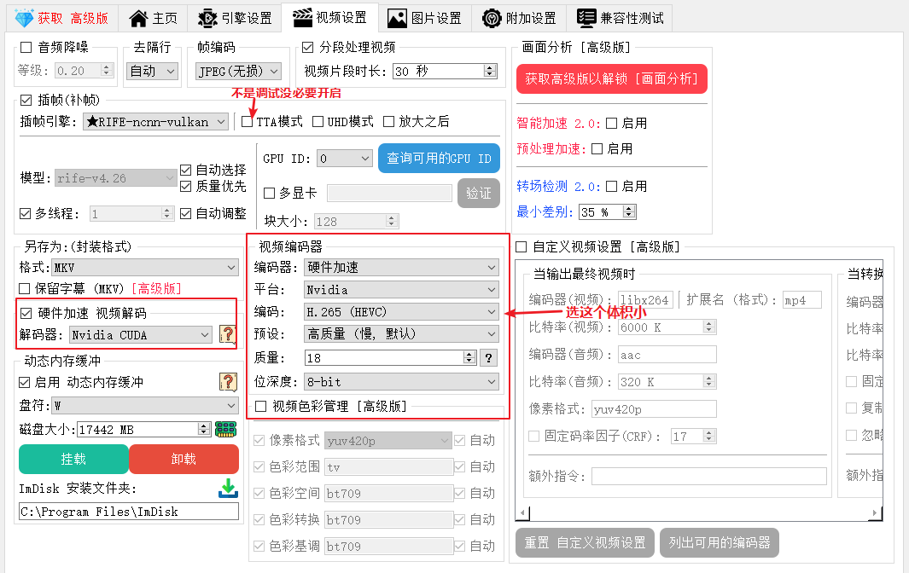Click the diamond premium version icon
The width and height of the screenshot is (909, 573).
point(24,18)
